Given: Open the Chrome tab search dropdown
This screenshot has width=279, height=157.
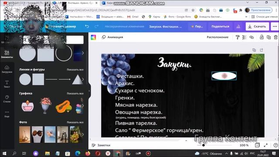Looking at the screenshot, I should 247,3.
